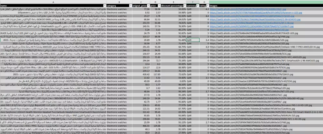
Task: Click the 3-HQ715G.jpg URL cell
Action: (x=266, y=81)
